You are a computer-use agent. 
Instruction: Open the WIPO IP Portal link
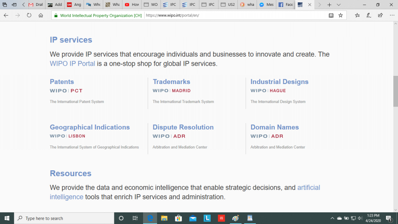click(x=72, y=63)
